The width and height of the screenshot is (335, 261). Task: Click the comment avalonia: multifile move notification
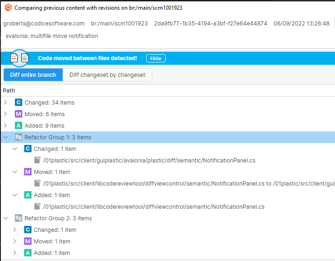[x=52, y=36]
